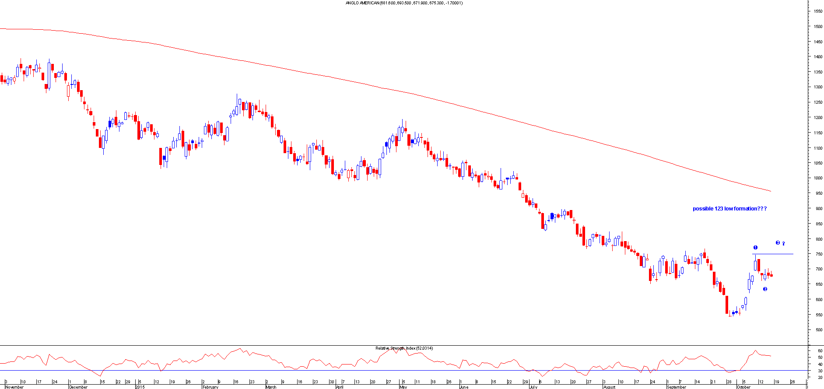Click the Relative Strength Index label
The width and height of the screenshot is (824, 389).
[x=404, y=348]
